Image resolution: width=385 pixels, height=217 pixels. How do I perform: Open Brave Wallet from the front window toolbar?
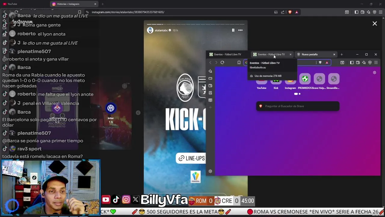(x=358, y=63)
